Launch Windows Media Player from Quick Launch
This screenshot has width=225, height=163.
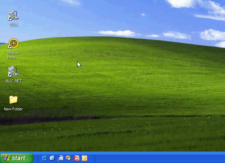68,158
